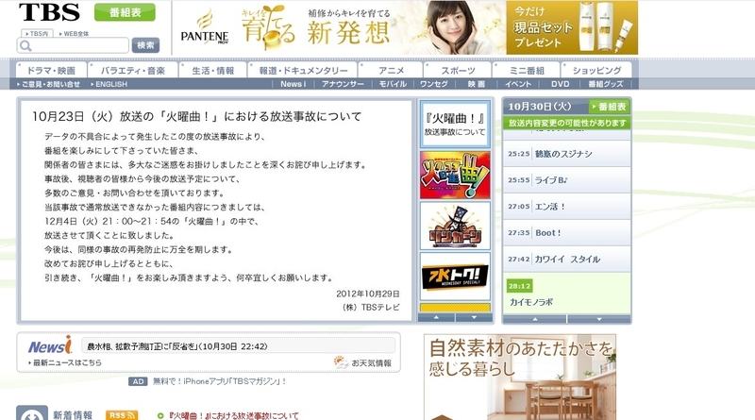Select the TBS内 search scope tab
755x420 pixels.
pyautogui.click(x=37, y=34)
